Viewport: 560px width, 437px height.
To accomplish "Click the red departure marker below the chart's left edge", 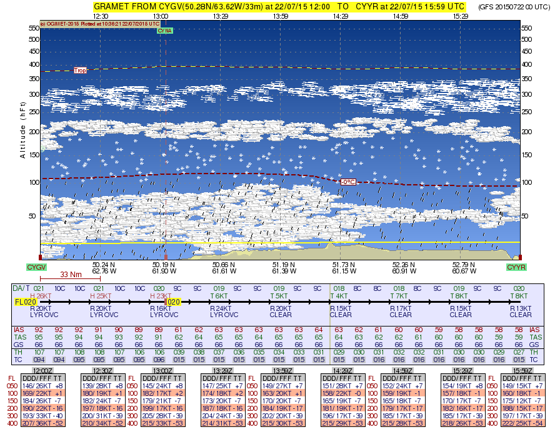I will [x=41, y=257].
